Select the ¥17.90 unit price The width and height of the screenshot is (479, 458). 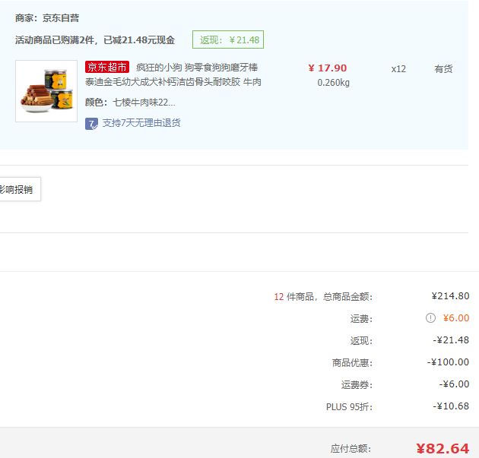(x=328, y=68)
